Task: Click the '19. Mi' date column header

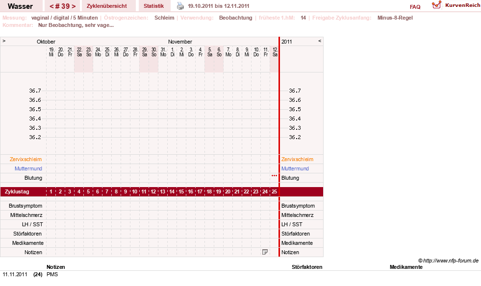Action: 51,52
